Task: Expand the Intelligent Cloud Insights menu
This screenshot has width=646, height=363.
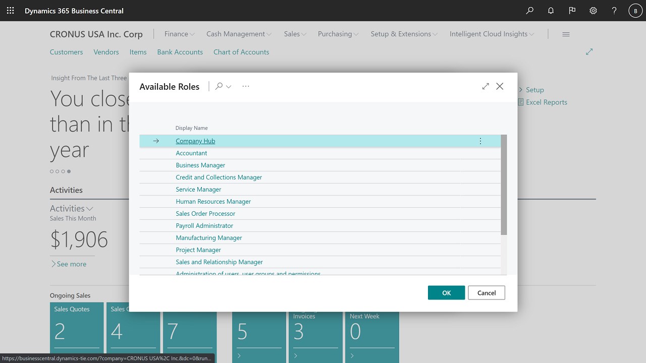Action: point(492,34)
